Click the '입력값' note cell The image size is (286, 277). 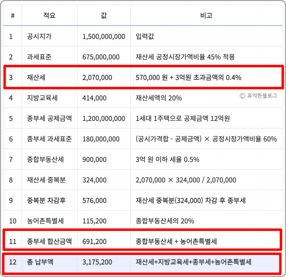[145, 36]
